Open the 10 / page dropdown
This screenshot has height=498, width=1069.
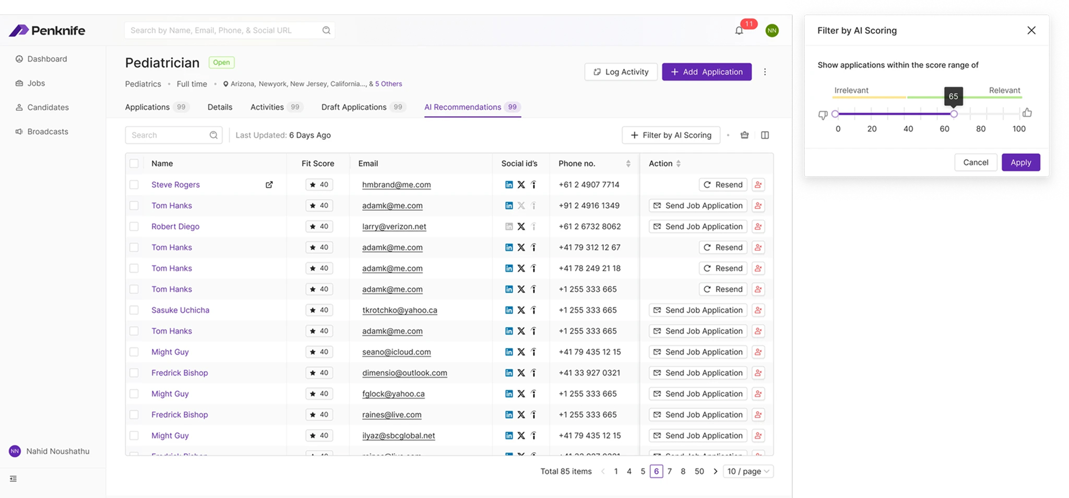click(x=748, y=471)
